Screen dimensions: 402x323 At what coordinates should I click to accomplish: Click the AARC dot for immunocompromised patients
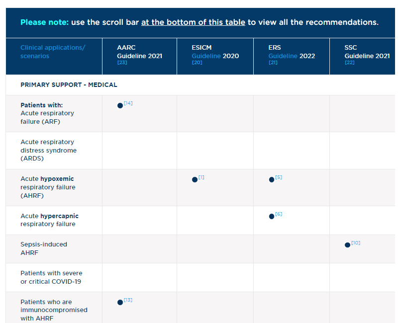[x=120, y=302]
